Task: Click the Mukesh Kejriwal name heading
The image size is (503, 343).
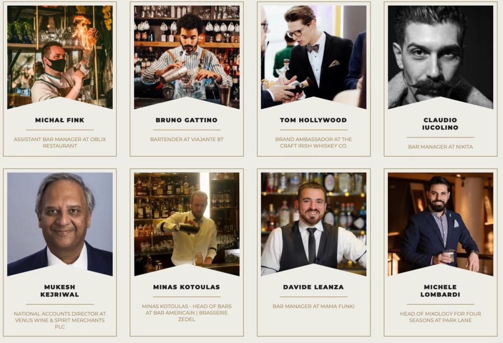Action: [x=60, y=291]
